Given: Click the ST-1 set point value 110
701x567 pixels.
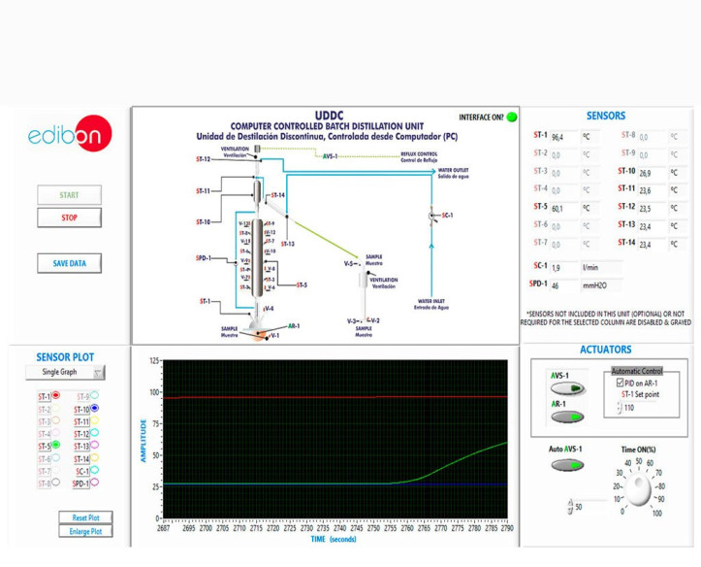Looking at the screenshot, I should [x=629, y=408].
